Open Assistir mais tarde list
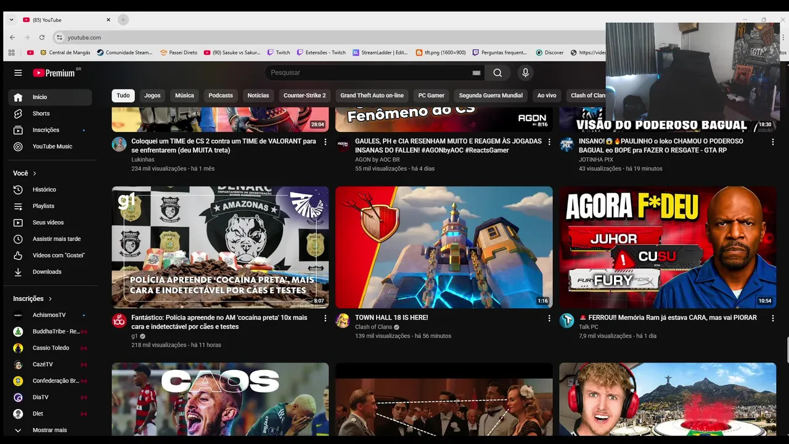789x444 pixels. click(x=50, y=239)
